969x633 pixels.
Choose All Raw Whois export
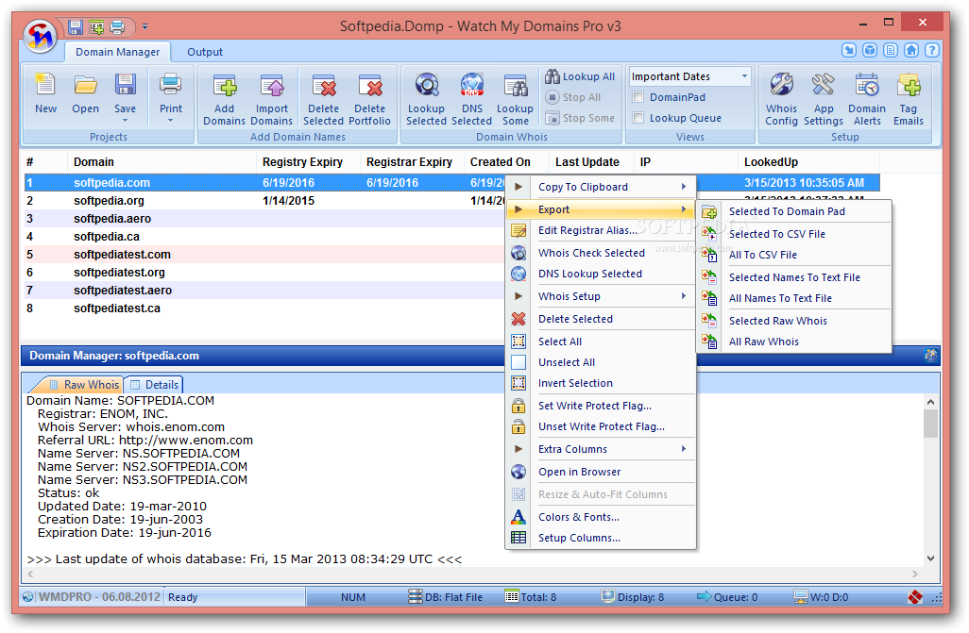pos(794,341)
